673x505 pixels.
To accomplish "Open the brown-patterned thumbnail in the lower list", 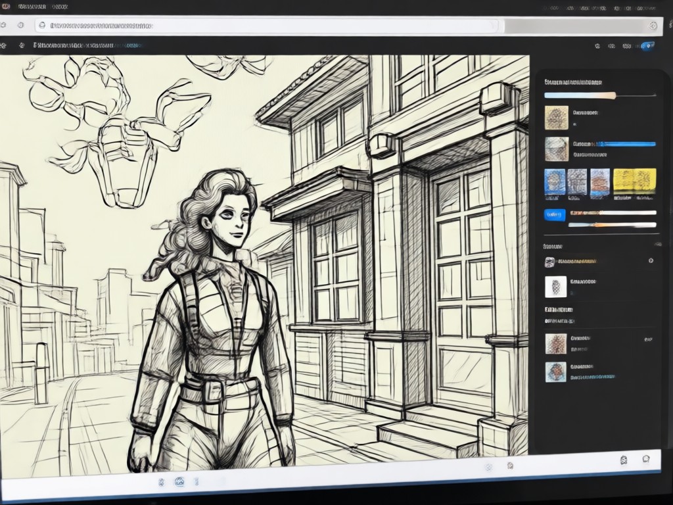I will 556,344.
